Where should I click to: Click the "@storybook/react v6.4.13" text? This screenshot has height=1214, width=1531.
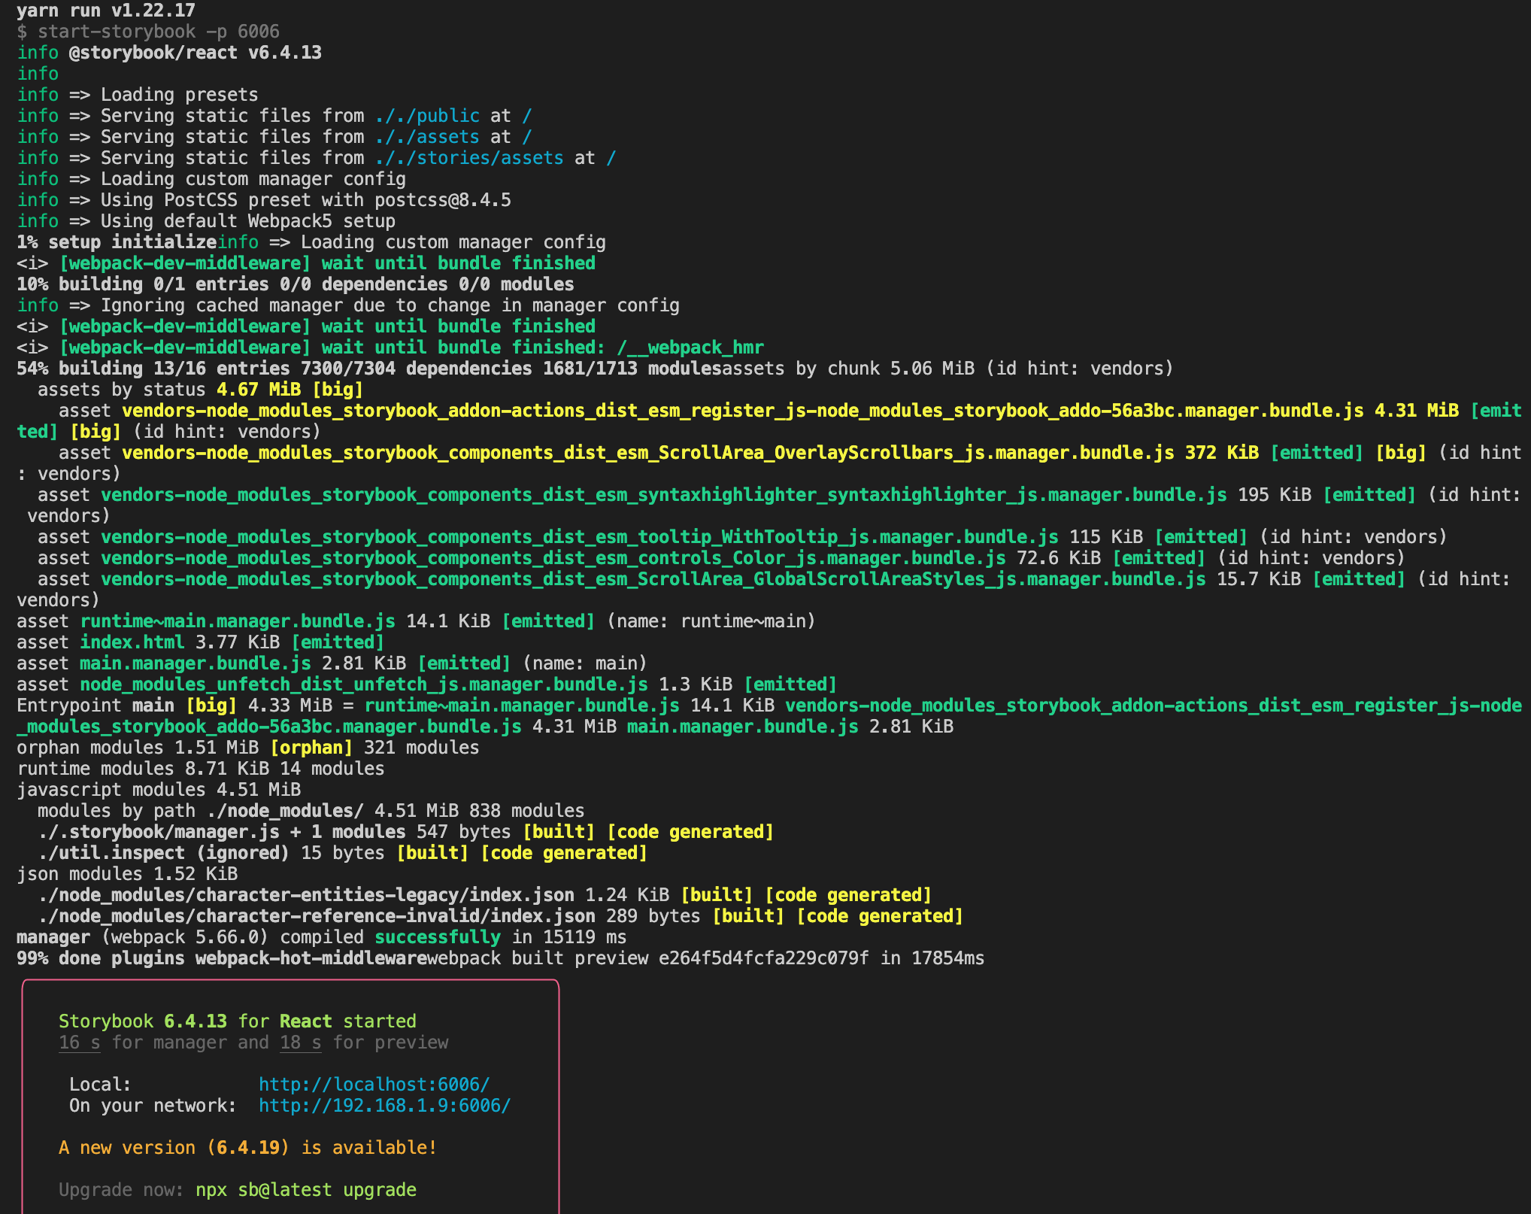(x=195, y=53)
